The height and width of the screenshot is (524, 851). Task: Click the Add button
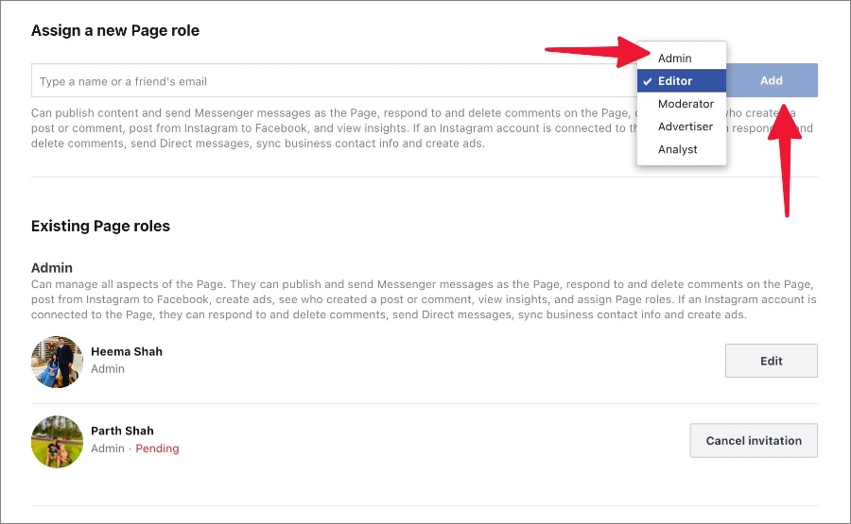[772, 80]
